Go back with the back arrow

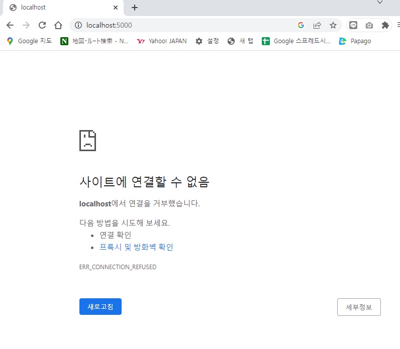(10, 25)
